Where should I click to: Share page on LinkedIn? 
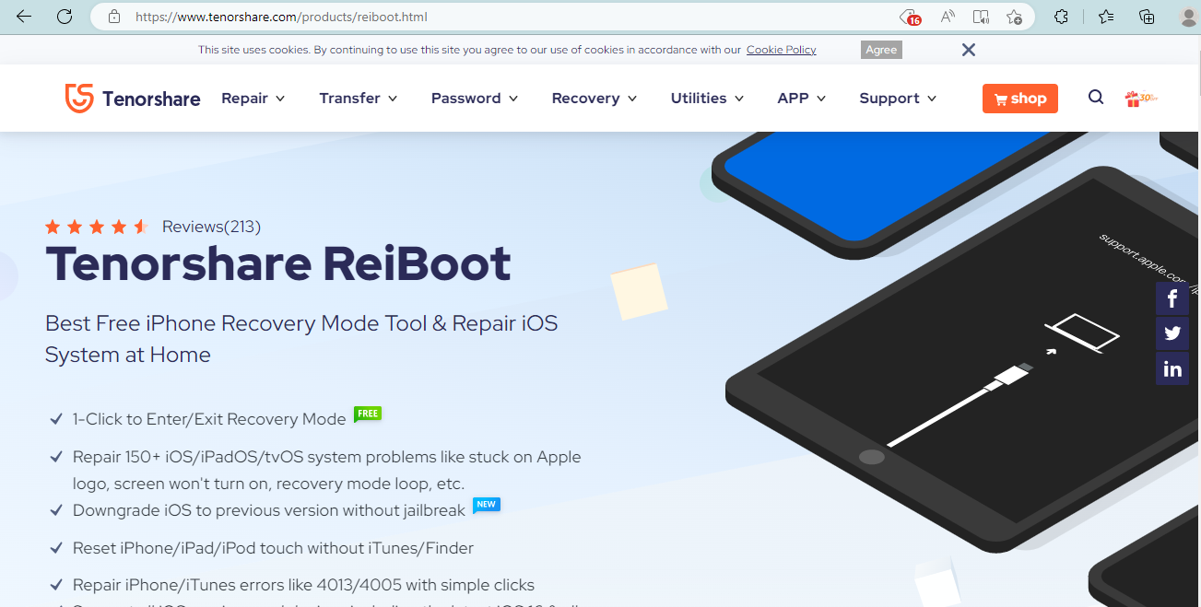coord(1172,368)
